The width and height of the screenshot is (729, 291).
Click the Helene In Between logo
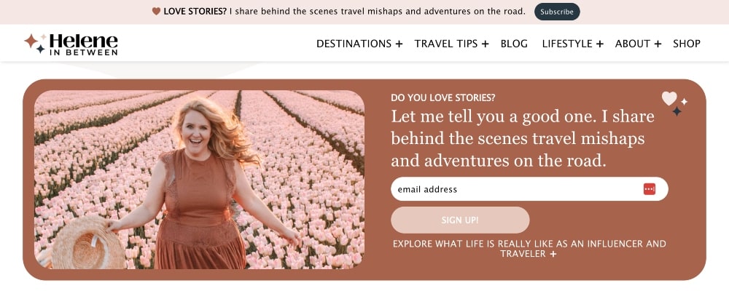pos(71,44)
